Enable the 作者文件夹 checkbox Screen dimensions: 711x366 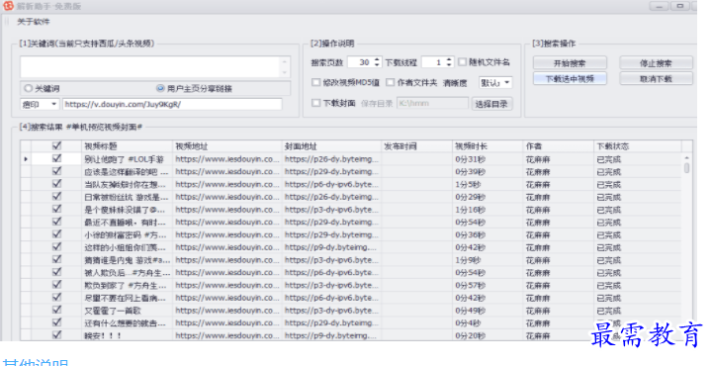point(390,82)
